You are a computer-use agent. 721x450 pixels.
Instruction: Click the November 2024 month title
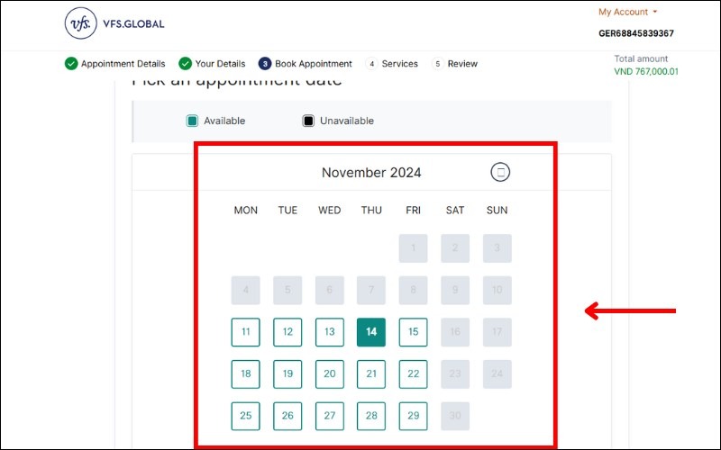coord(371,173)
